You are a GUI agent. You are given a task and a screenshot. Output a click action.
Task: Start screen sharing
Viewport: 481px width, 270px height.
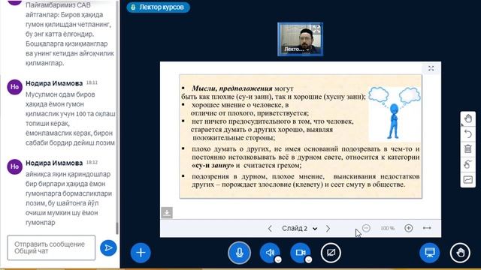click(x=331, y=253)
